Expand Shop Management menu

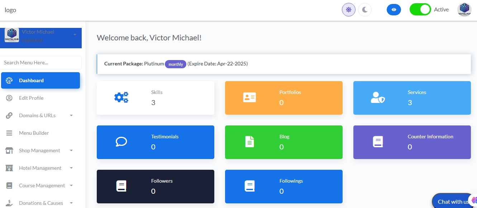click(x=40, y=150)
